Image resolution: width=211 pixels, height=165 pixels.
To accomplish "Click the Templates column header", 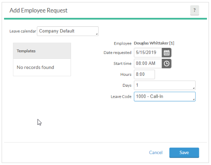I will (x=42, y=51).
